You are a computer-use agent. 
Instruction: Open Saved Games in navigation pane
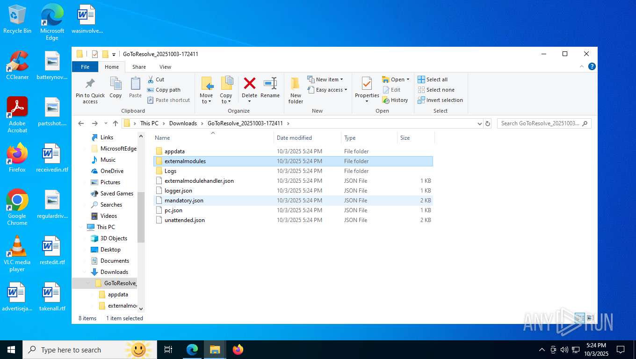(112, 194)
